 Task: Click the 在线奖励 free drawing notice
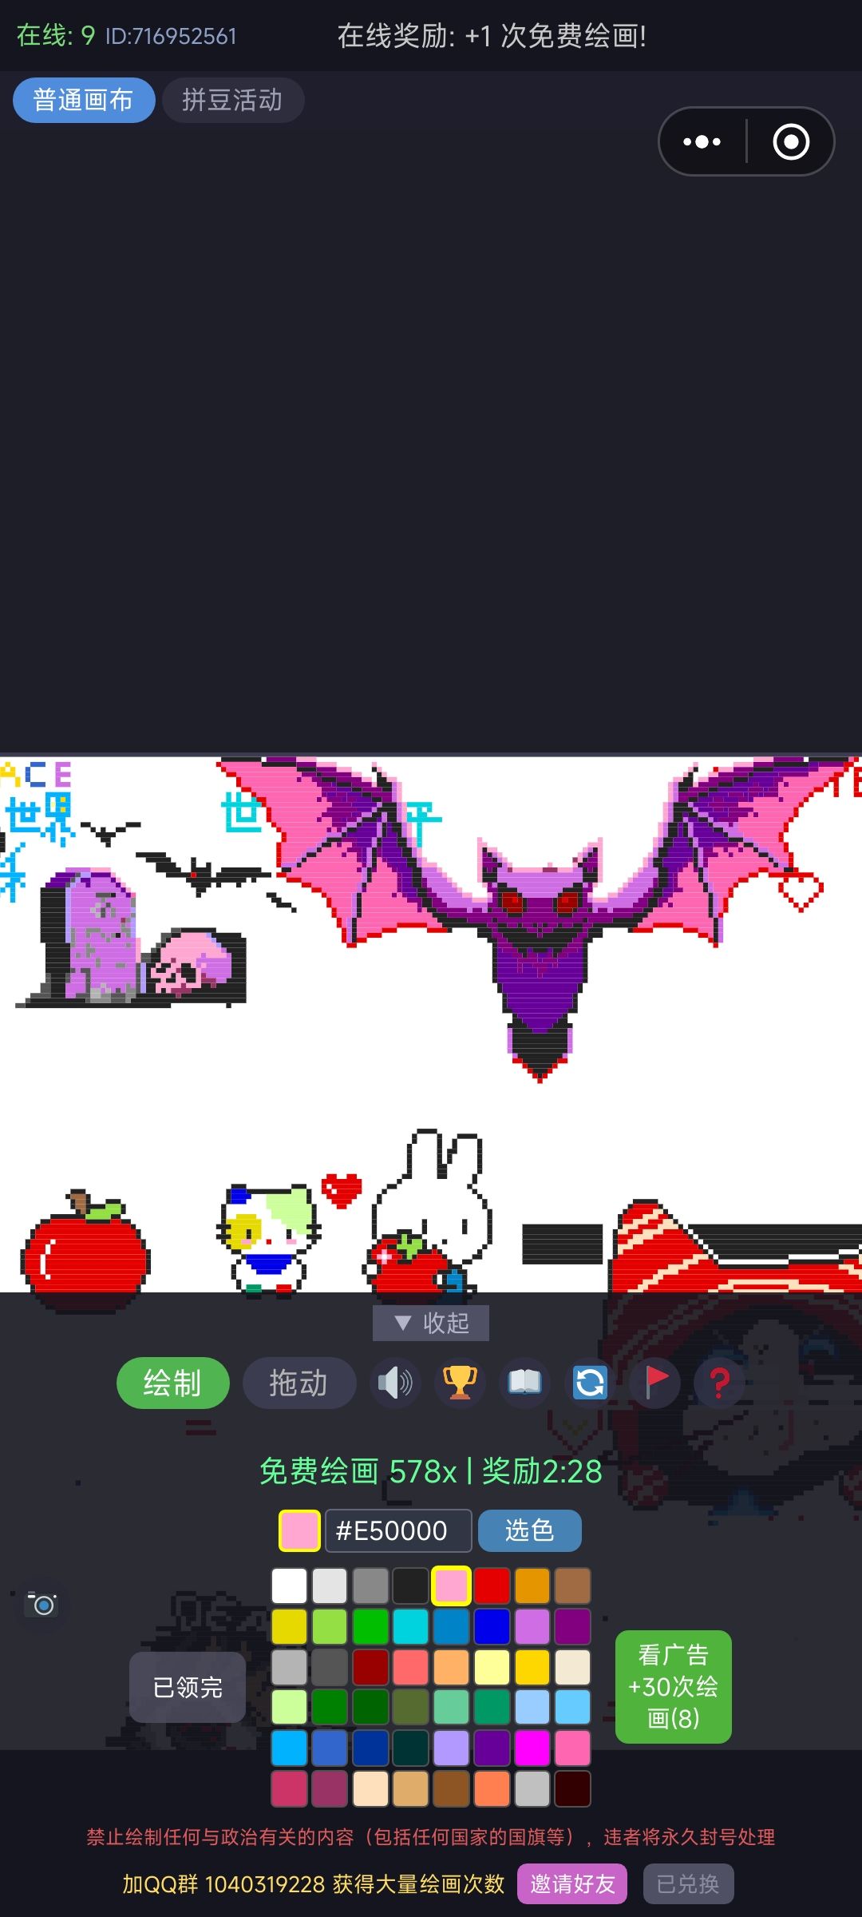(492, 36)
